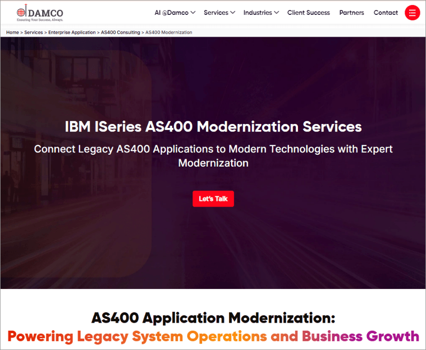The height and width of the screenshot is (350, 426).
Task: Click the Let's Talk button
Action: click(x=213, y=199)
